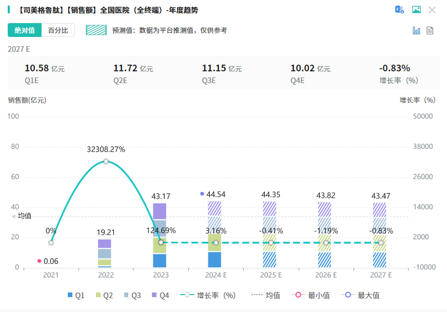The width and height of the screenshot is (447, 312).
Task: Click the 2023 stacked bar
Action: 160,235
